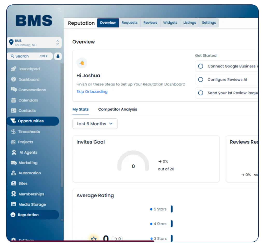The width and height of the screenshot is (265, 247).
Task: Click the Skip Onboarding link
Action: [x=92, y=92]
